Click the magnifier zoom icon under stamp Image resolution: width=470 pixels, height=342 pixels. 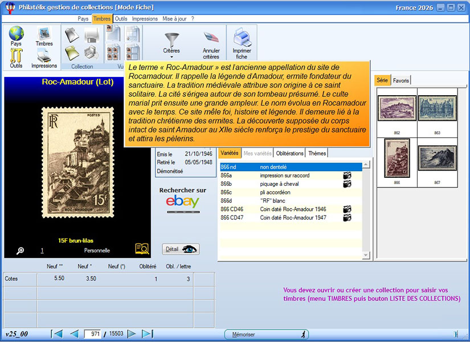[20, 250]
